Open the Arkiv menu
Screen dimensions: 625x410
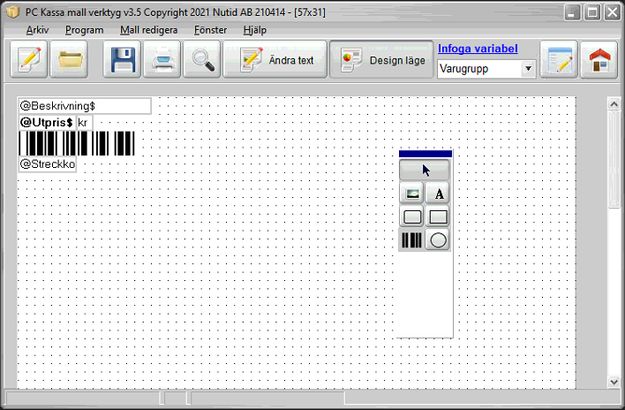[x=37, y=29]
